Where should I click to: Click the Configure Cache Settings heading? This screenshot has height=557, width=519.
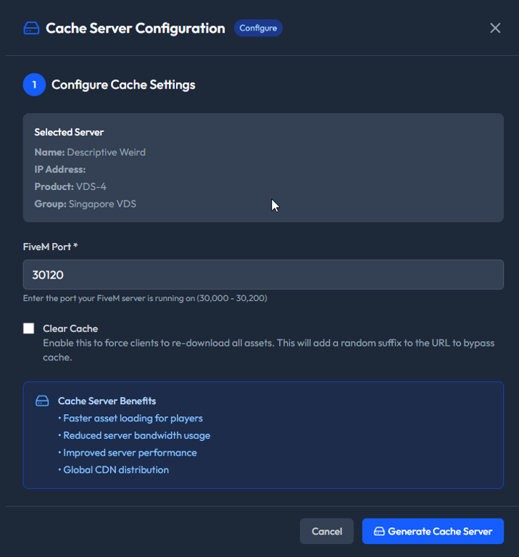pos(123,85)
